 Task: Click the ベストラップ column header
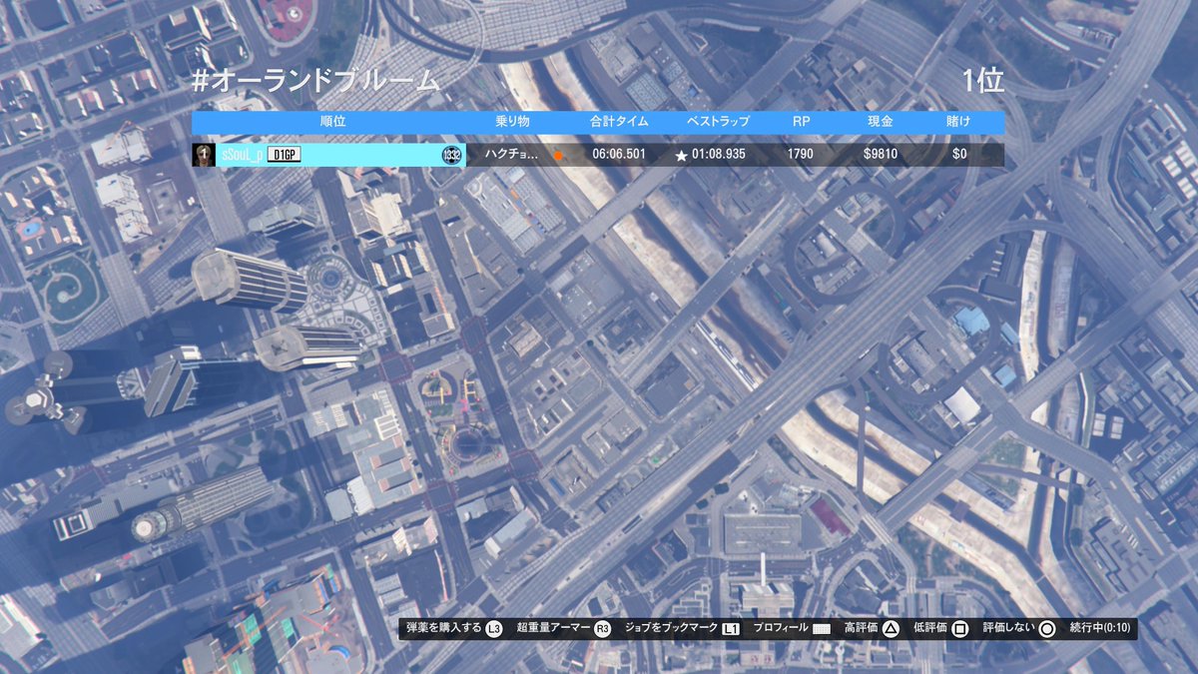click(718, 122)
